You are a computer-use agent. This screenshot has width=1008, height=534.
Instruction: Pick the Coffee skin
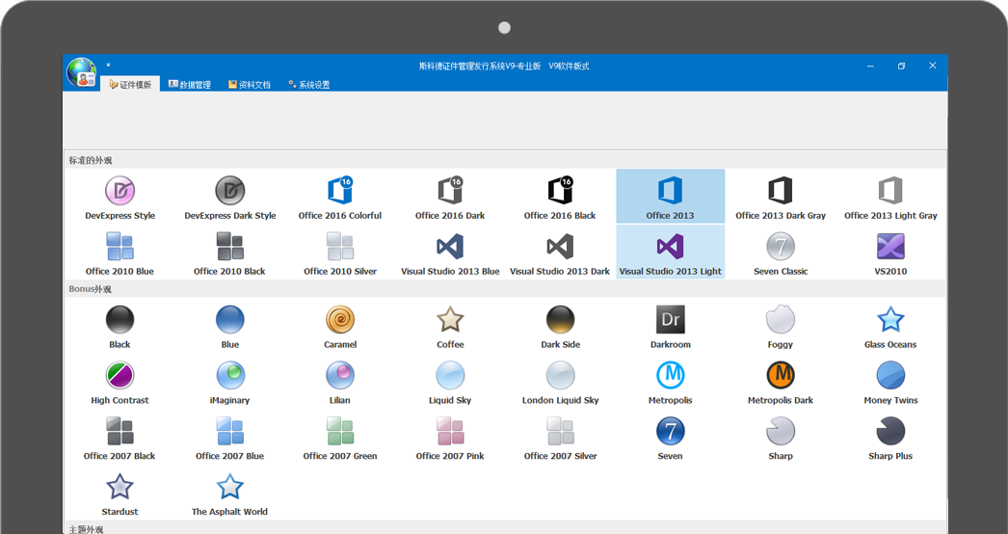[450, 326]
